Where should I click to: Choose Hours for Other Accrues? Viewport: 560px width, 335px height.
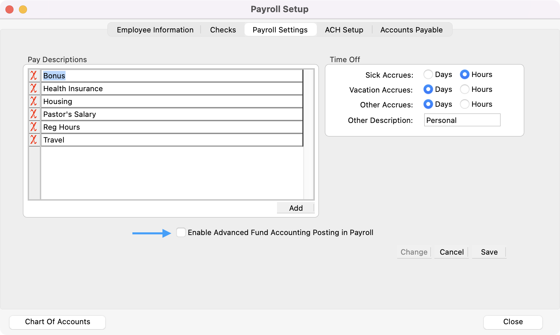[465, 104]
